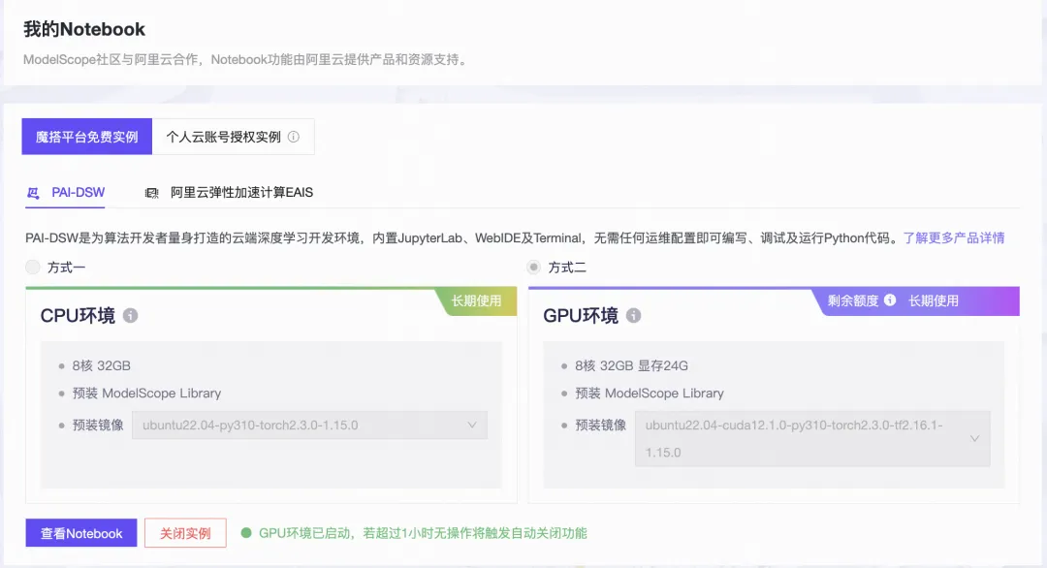The height and width of the screenshot is (568, 1047).
Task: Click the purple 长期使用 label on GPU card
Action: [x=933, y=301]
